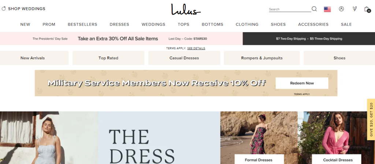375x164 pixels.
Task: Click the Formal Dresses image label
Action: [259, 160]
